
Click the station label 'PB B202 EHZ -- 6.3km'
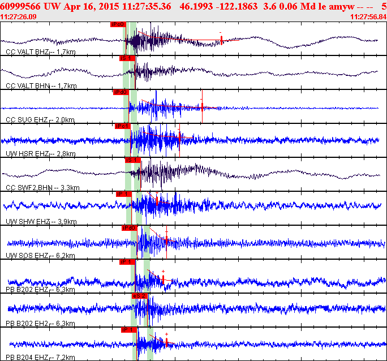[x=40, y=290]
